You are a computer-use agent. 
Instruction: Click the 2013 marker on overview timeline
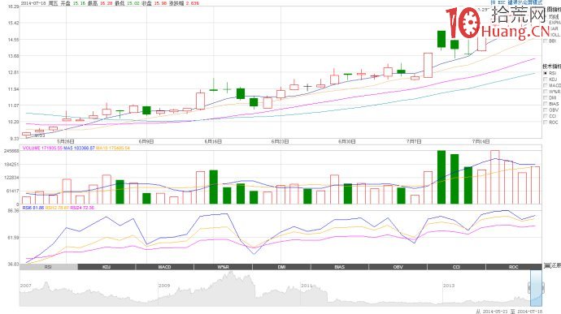tap(449, 286)
